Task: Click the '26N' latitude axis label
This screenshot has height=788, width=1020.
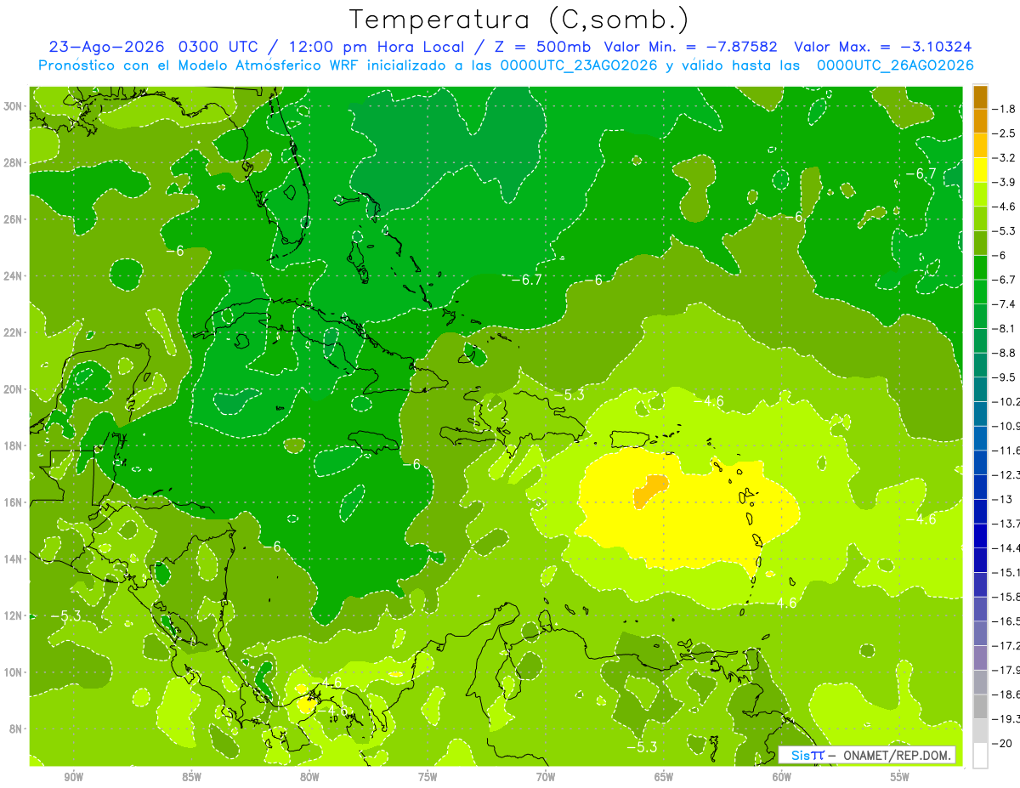Action: tap(14, 219)
